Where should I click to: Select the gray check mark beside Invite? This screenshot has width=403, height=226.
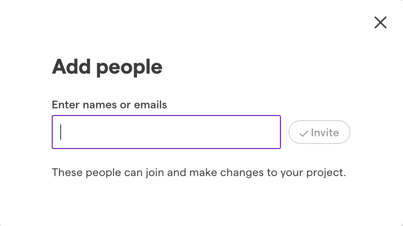(304, 133)
